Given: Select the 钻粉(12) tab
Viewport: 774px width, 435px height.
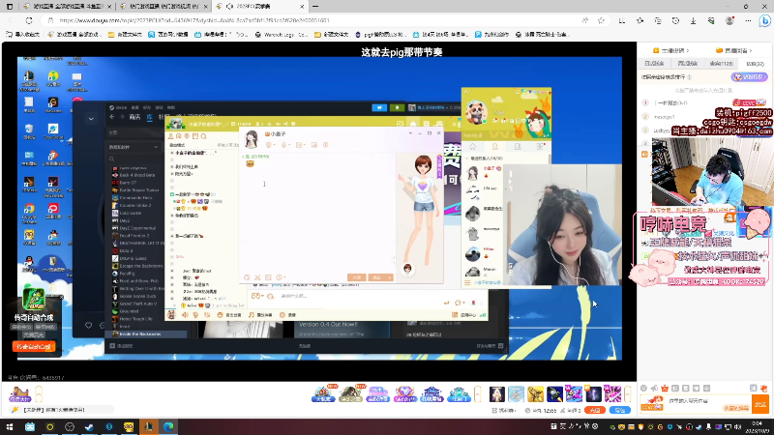Looking at the screenshot, I should coord(755,64).
